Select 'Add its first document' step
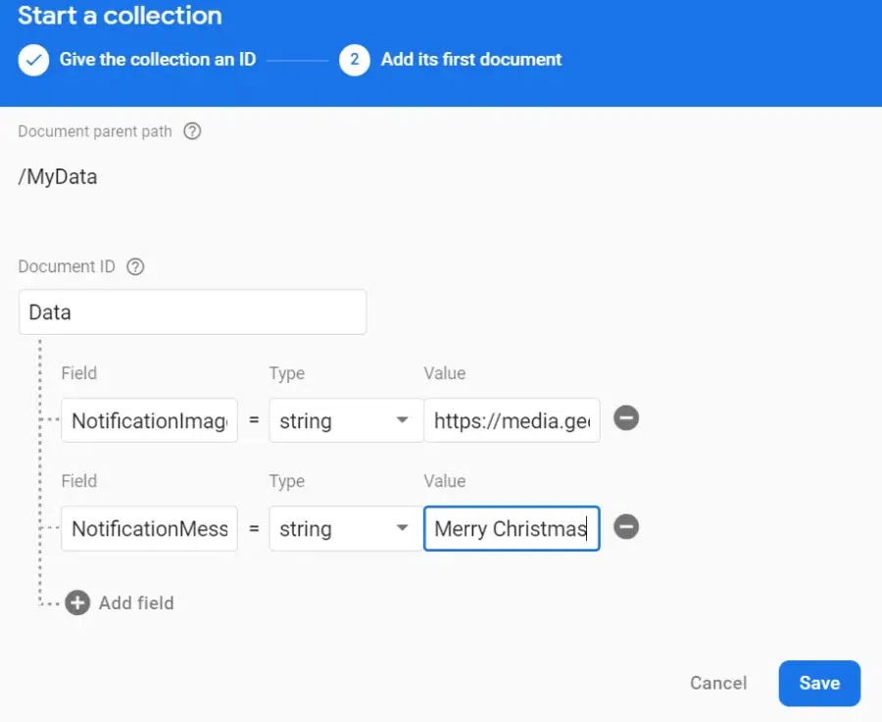Viewport: 882px width, 722px height. (x=471, y=60)
